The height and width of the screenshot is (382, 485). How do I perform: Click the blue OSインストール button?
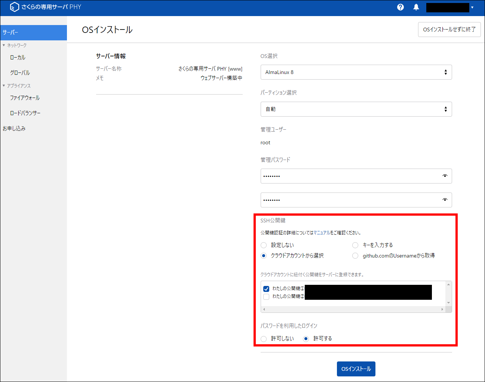(x=356, y=369)
